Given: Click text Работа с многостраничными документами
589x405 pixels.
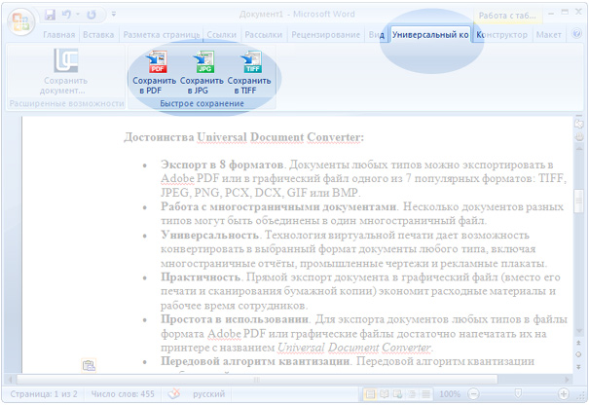Looking at the screenshot, I should 278,206.
